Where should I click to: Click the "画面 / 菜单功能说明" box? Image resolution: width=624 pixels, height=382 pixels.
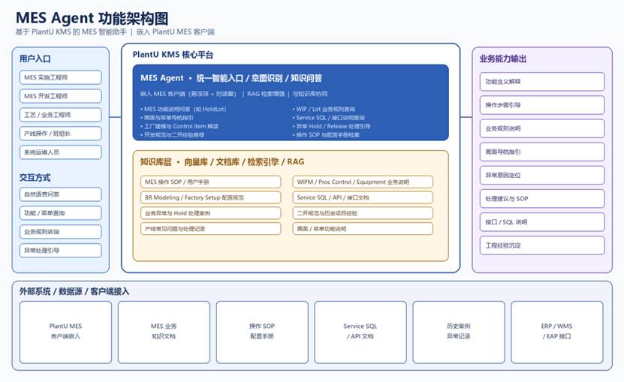(363, 229)
